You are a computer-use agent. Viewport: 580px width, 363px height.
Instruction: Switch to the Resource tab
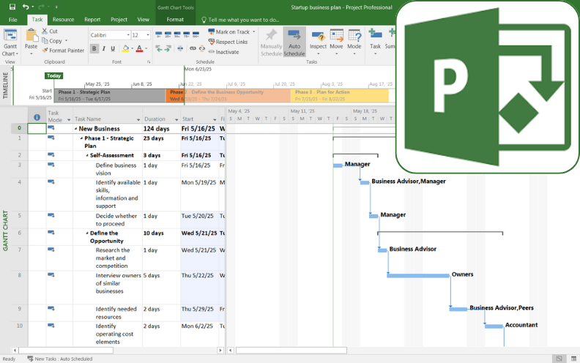tap(63, 20)
